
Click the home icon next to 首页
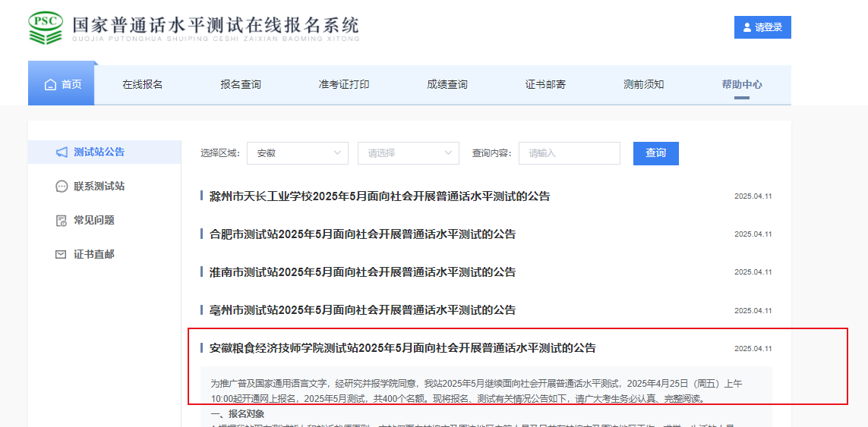(x=50, y=85)
